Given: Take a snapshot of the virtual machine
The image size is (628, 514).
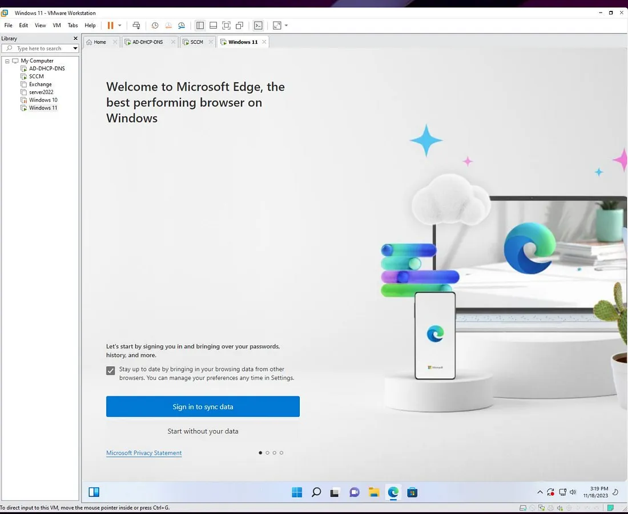Looking at the screenshot, I should pyautogui.click(x=155, y=25).
